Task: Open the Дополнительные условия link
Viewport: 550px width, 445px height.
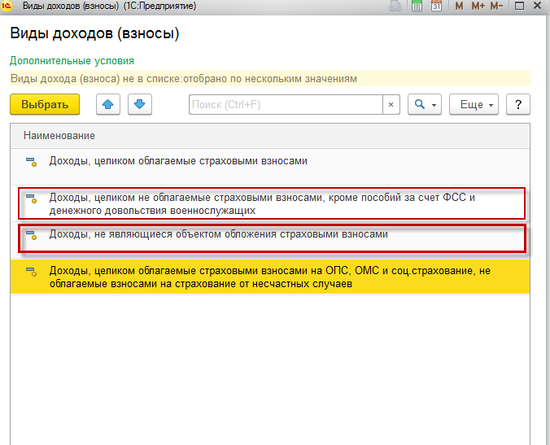Action: (x=72, y=61)
